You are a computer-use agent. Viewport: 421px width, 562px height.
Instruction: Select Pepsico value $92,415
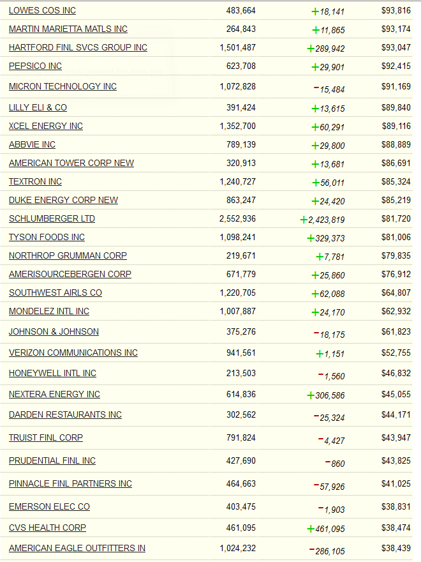[396, 66]
